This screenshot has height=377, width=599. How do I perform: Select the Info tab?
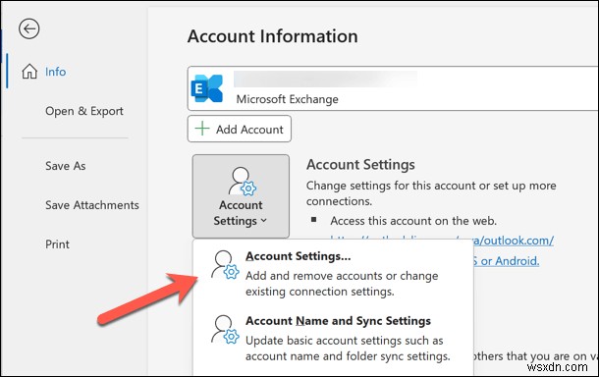tap(55, 72)
